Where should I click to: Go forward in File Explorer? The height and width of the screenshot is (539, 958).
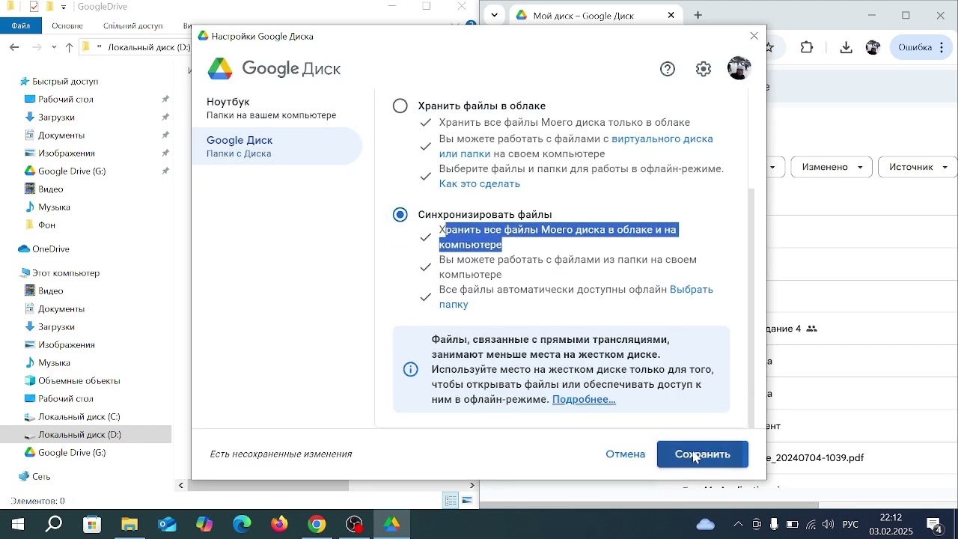click(37, 47)
